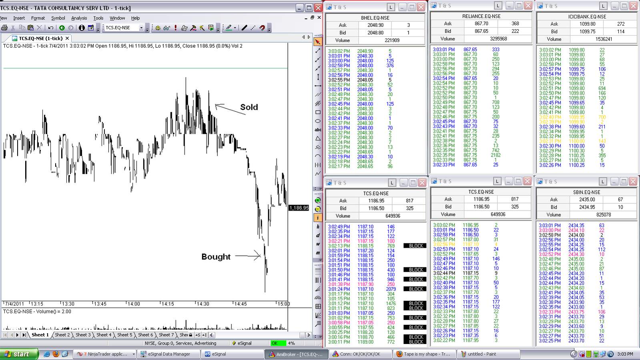This screenshot has width=640, height=360.
Task: Click the orange 'i' intraday interval button
Action: pos(318,218)
